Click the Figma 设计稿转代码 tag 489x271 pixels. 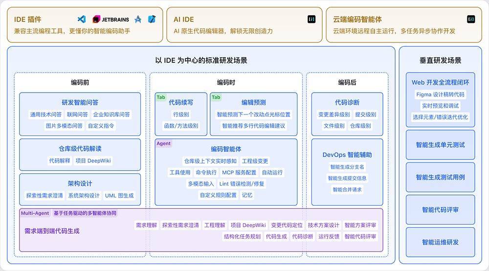click(x=440, y=95)
